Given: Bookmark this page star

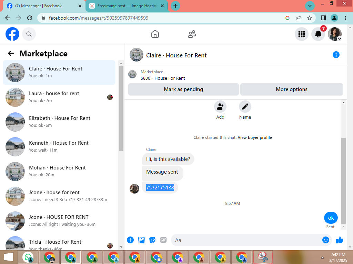Looking at the screenshot, I should (310, 18).
